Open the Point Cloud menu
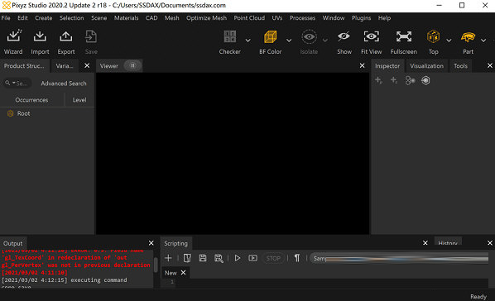The height and width of the screenshot is (301, 495). (249, 18)
